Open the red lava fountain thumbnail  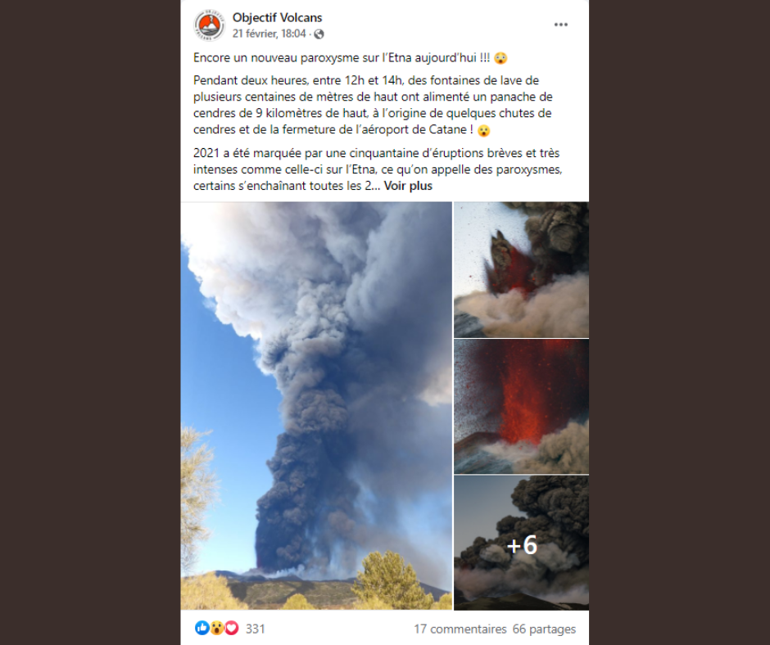tap(521, 407)
